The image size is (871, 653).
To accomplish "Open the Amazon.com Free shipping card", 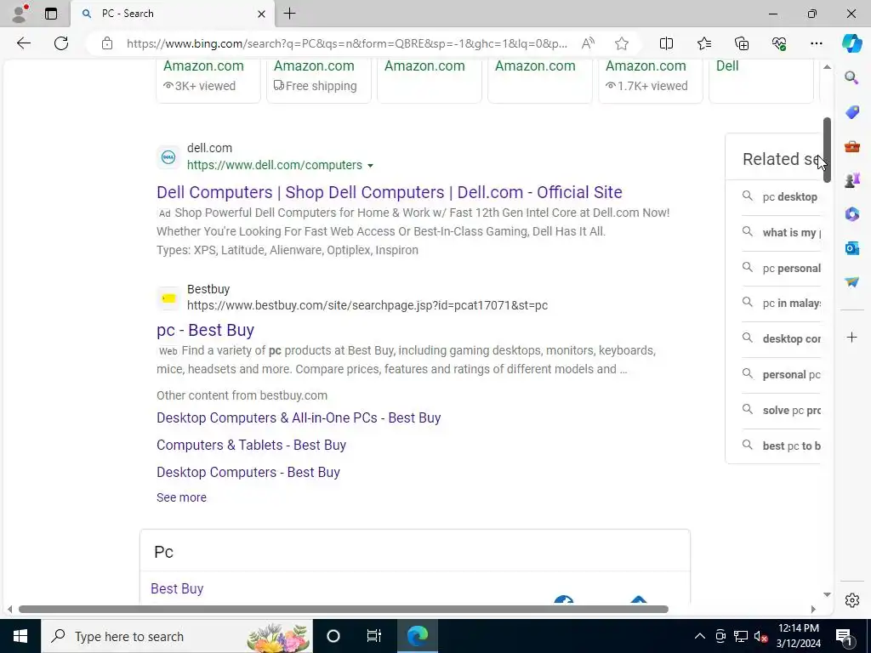I will click(318, 81).
